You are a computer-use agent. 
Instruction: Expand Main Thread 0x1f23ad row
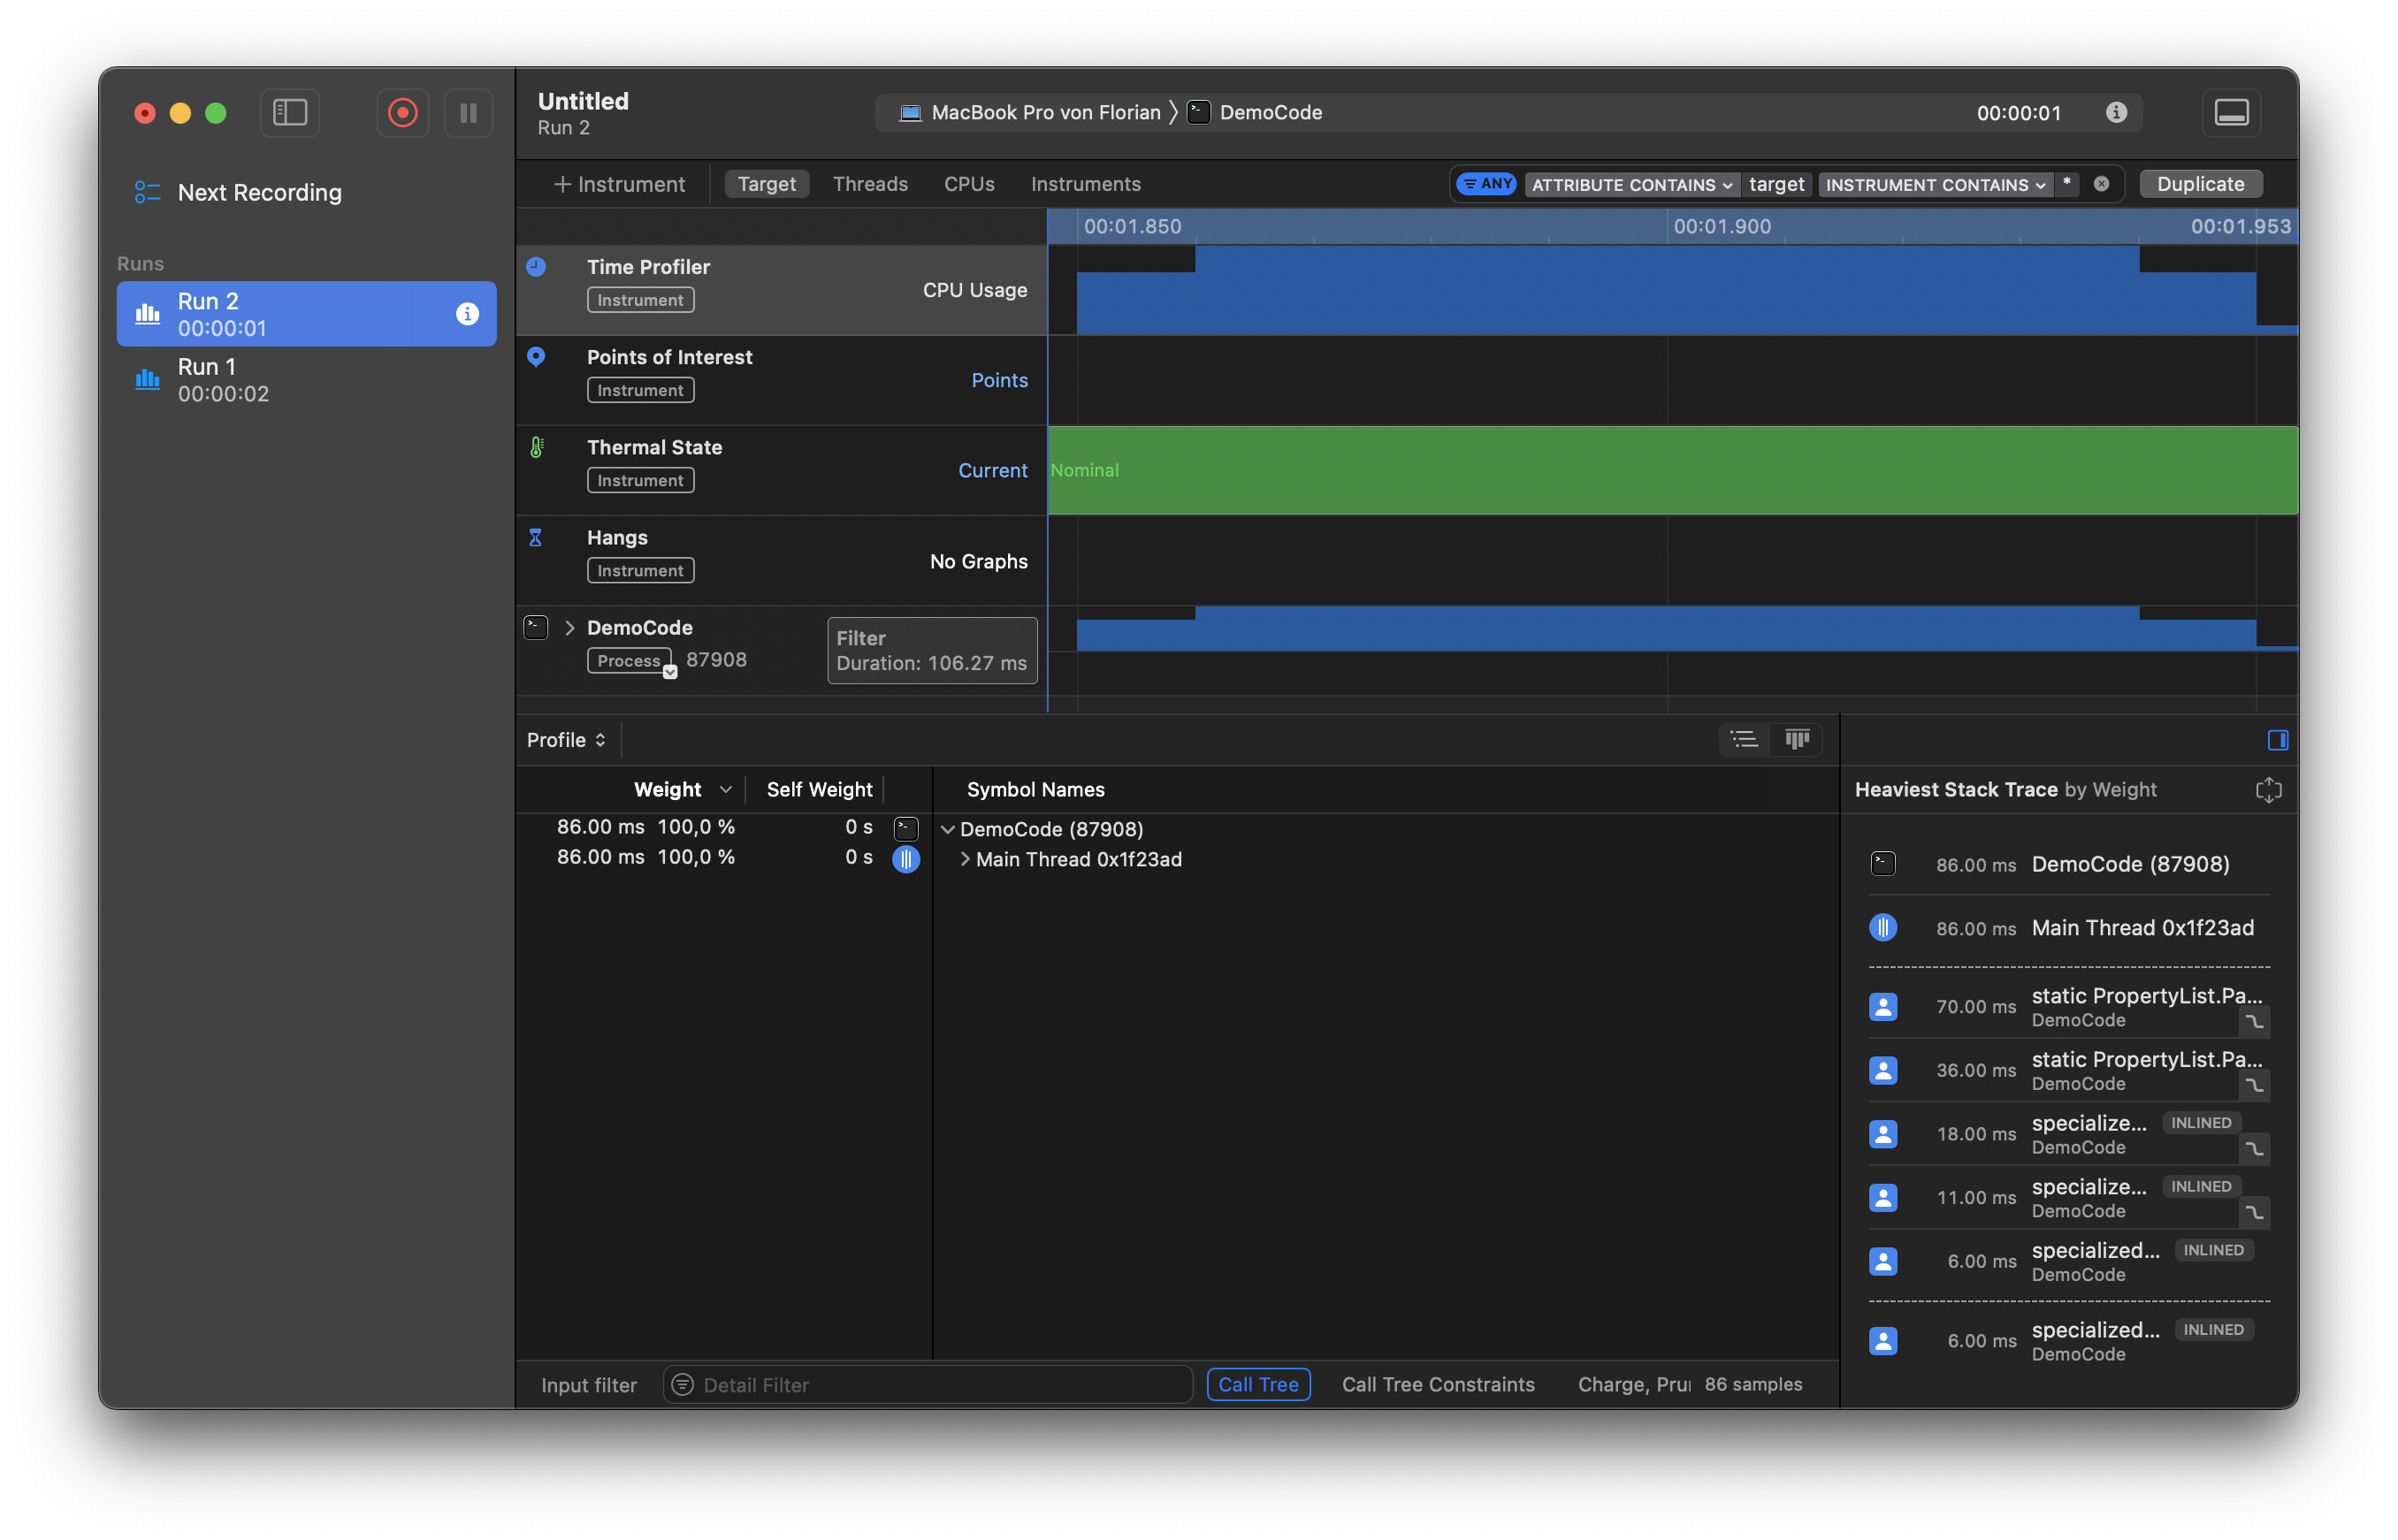[x=965, y=859]
